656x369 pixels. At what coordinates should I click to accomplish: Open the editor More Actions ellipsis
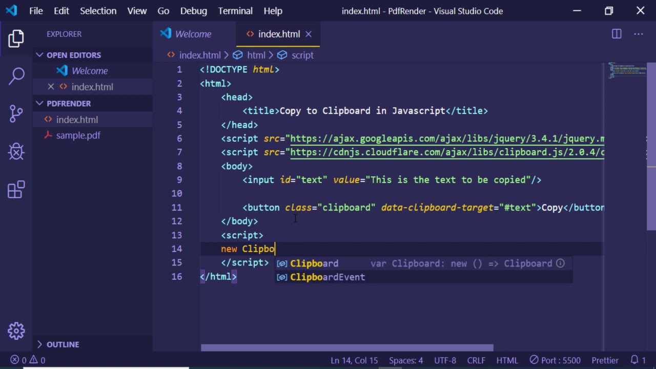(638, 34)
